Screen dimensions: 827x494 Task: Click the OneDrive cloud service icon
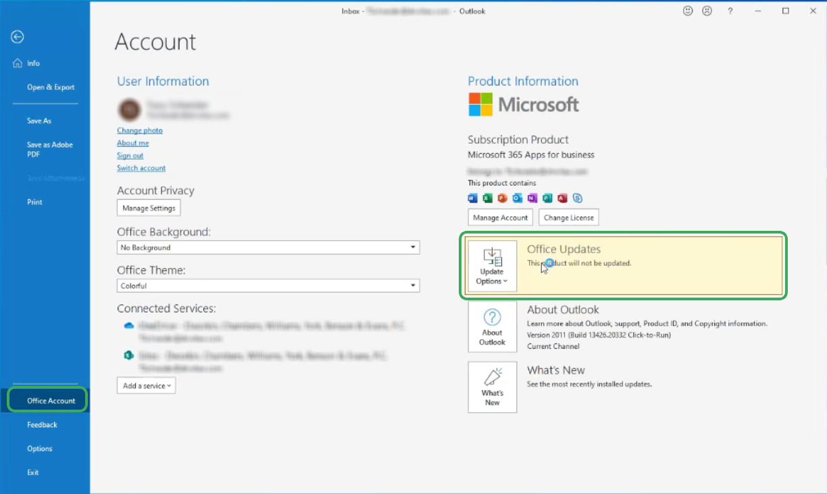pyautogui.click(x=129, y=325)
